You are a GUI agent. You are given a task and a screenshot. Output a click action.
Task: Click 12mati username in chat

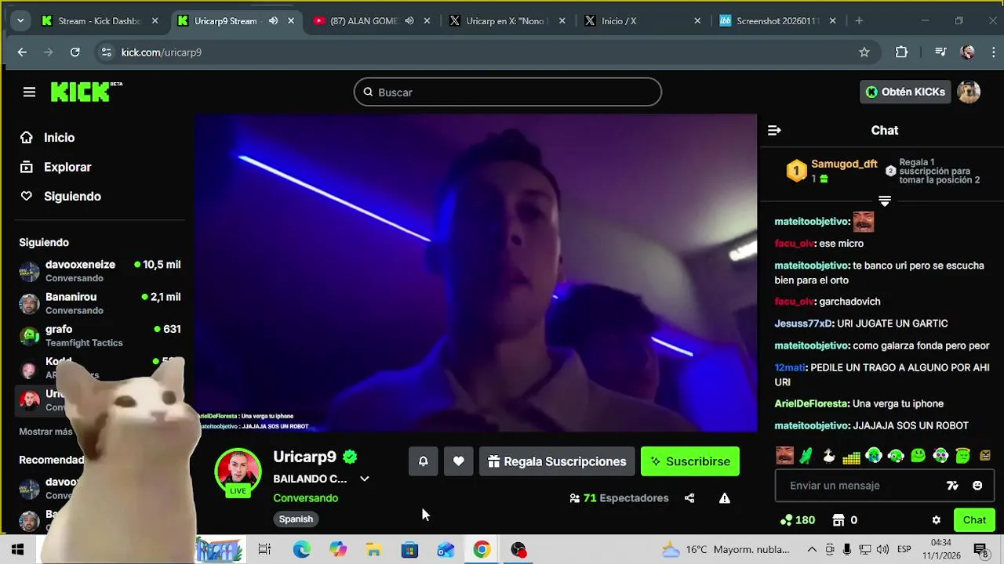point(790,367)
